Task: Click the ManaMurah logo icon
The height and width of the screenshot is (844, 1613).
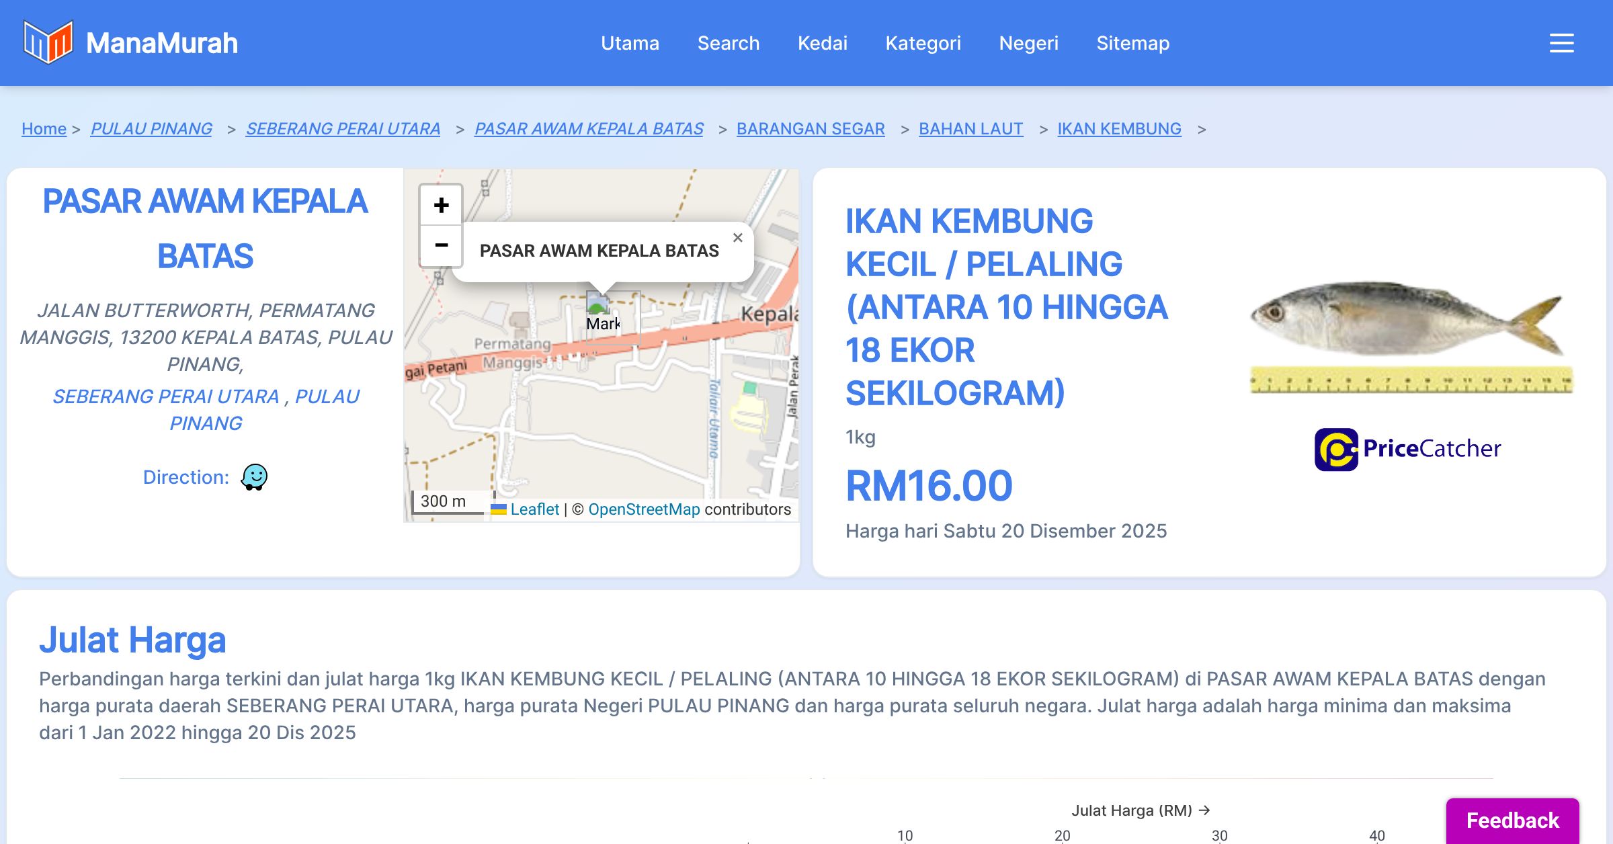Action: pos(48,42)
